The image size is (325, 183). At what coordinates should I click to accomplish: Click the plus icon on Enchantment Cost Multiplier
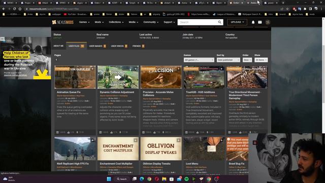tap(136, 140)
